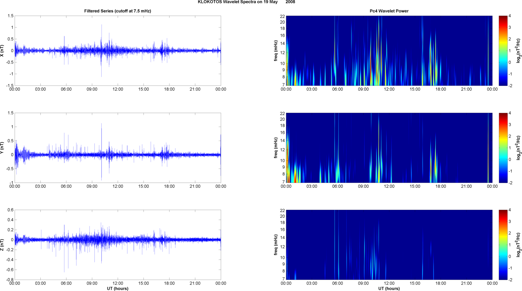Click the 18:00 tick under the bottom spectrogram
Viewport: 522px width, 291px height.
[x=441, y=283]
